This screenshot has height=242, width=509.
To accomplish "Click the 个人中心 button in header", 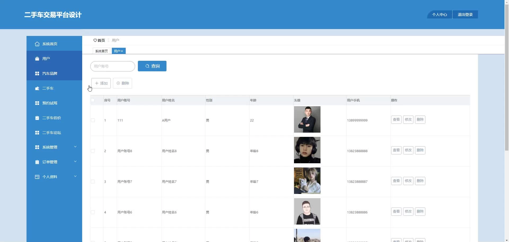I will (440, 15).
